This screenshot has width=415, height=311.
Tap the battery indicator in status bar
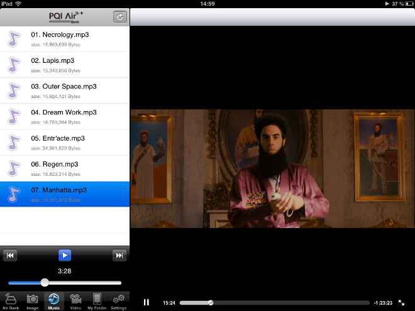[x=409, y=4]
